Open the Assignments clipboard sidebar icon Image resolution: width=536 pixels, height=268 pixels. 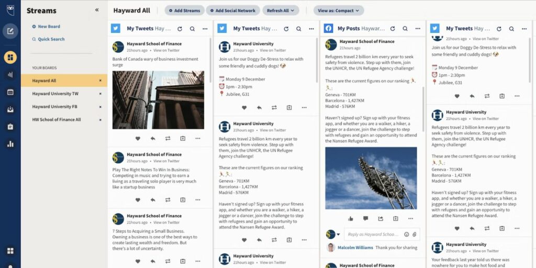(x=10, y=127)
